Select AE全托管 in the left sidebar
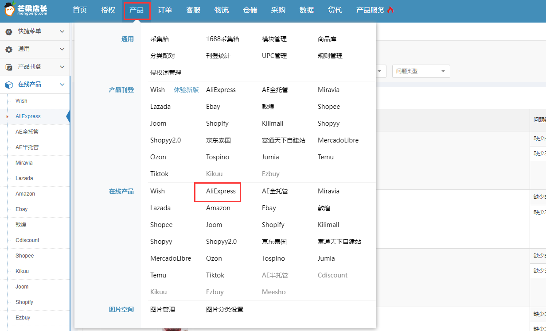This screenshot has height=331, width=546. click(27, 132)
